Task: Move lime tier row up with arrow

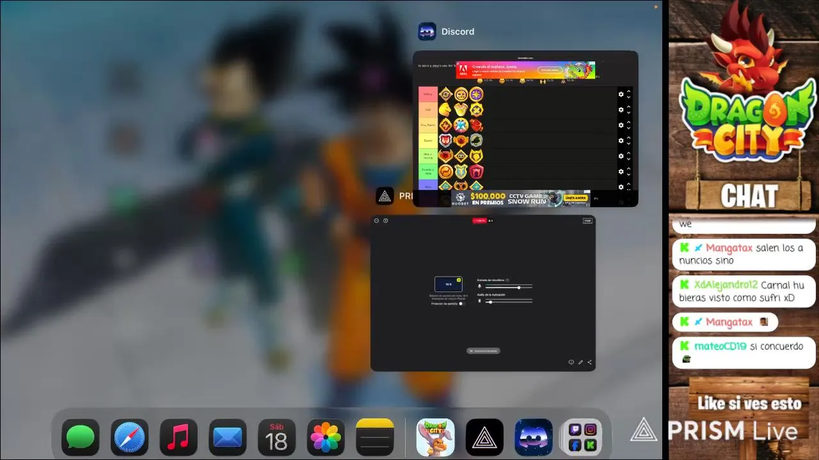Action: click(629, 153)
